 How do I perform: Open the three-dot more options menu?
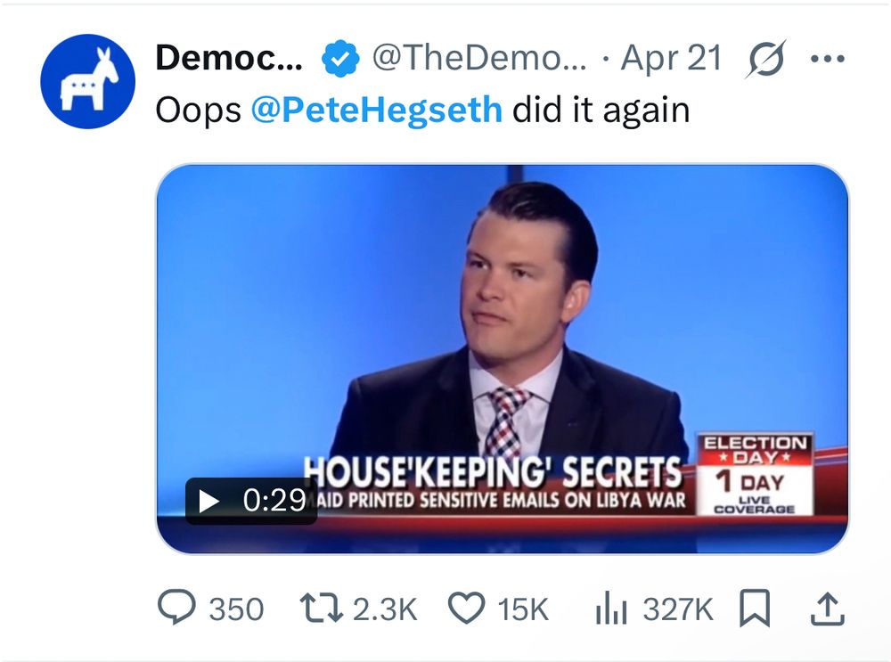click(826, 60)
